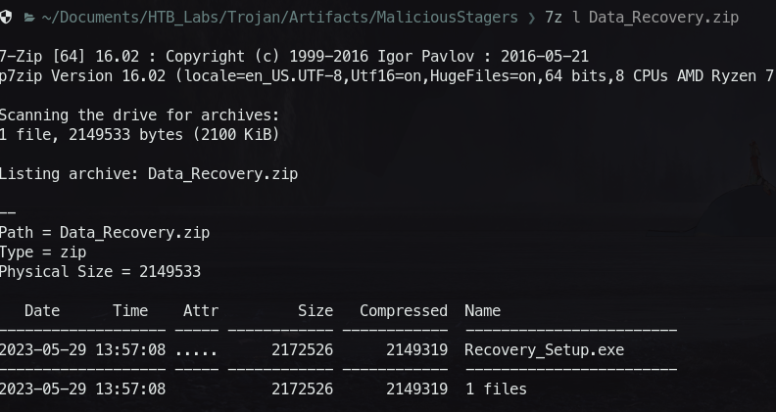
Task: Click the shield icon in the prompt
Action: coord(6,18)
